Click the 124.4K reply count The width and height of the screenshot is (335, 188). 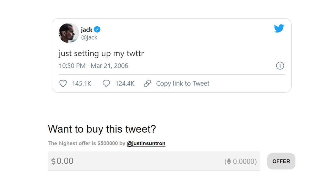point(125,83)
